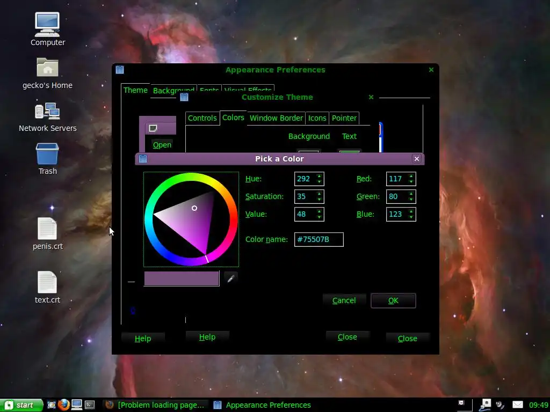Launch the terminal from the taskbar
The height and width of the screenshot is (412, 550).
coord(90,405)
